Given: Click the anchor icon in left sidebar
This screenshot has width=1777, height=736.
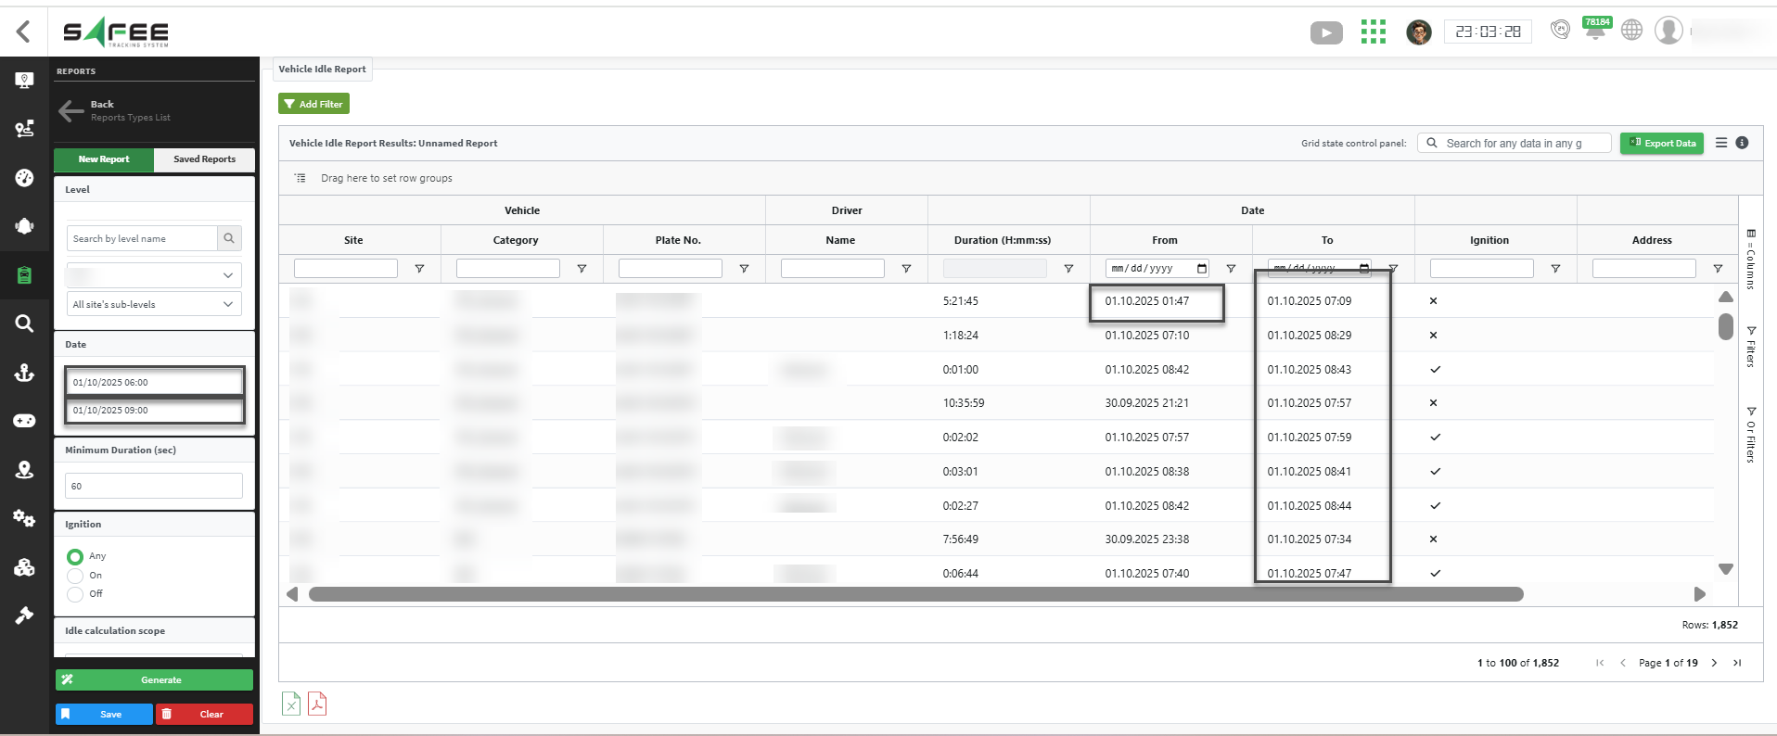Looking at the screenshot, I should [25, 373].
